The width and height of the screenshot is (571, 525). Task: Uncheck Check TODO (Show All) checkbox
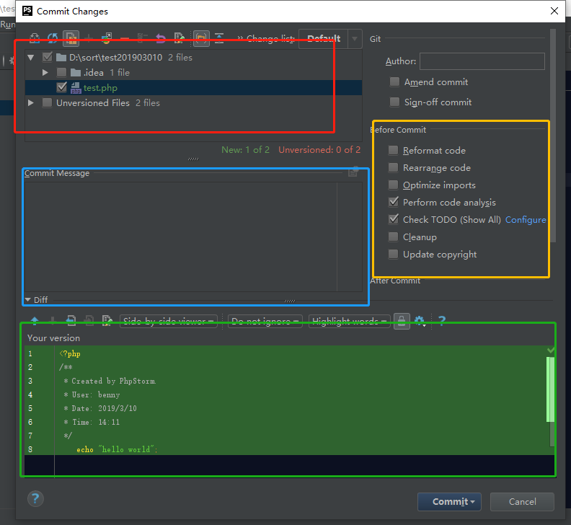(394, 219)
